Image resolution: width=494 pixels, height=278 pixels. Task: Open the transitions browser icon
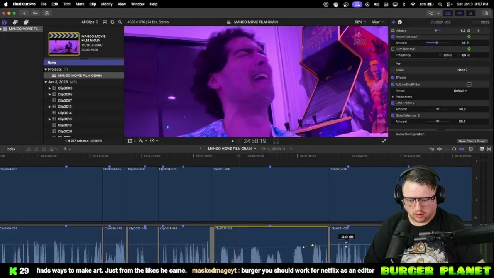[489, 149]
